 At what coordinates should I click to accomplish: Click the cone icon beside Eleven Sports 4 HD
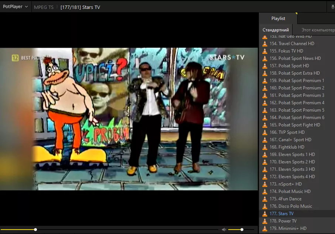tap(265, 177)
